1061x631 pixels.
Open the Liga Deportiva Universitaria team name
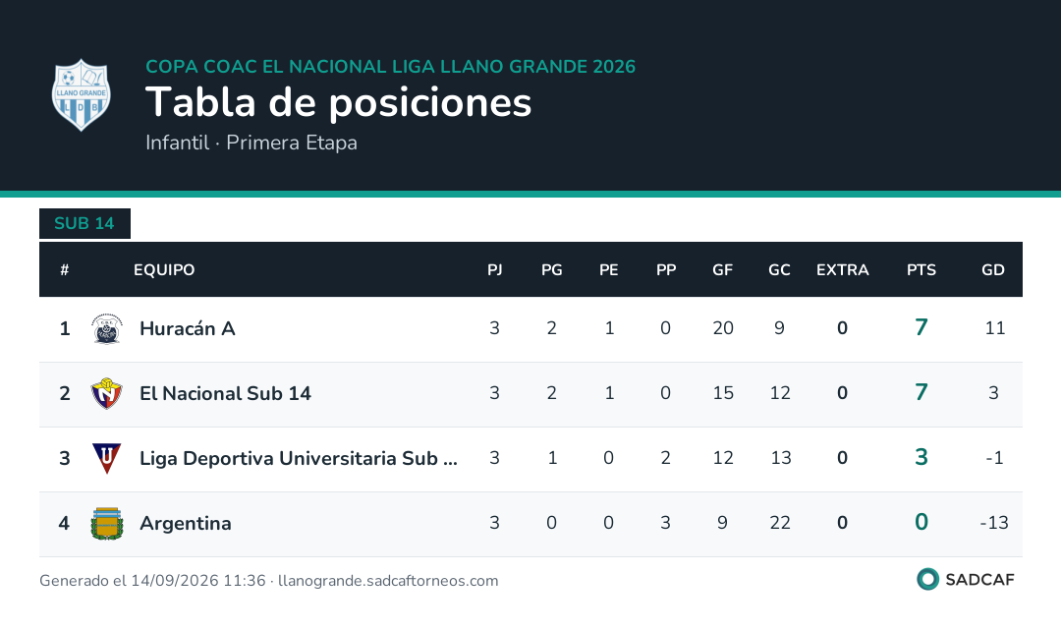(x=299, y=459)
